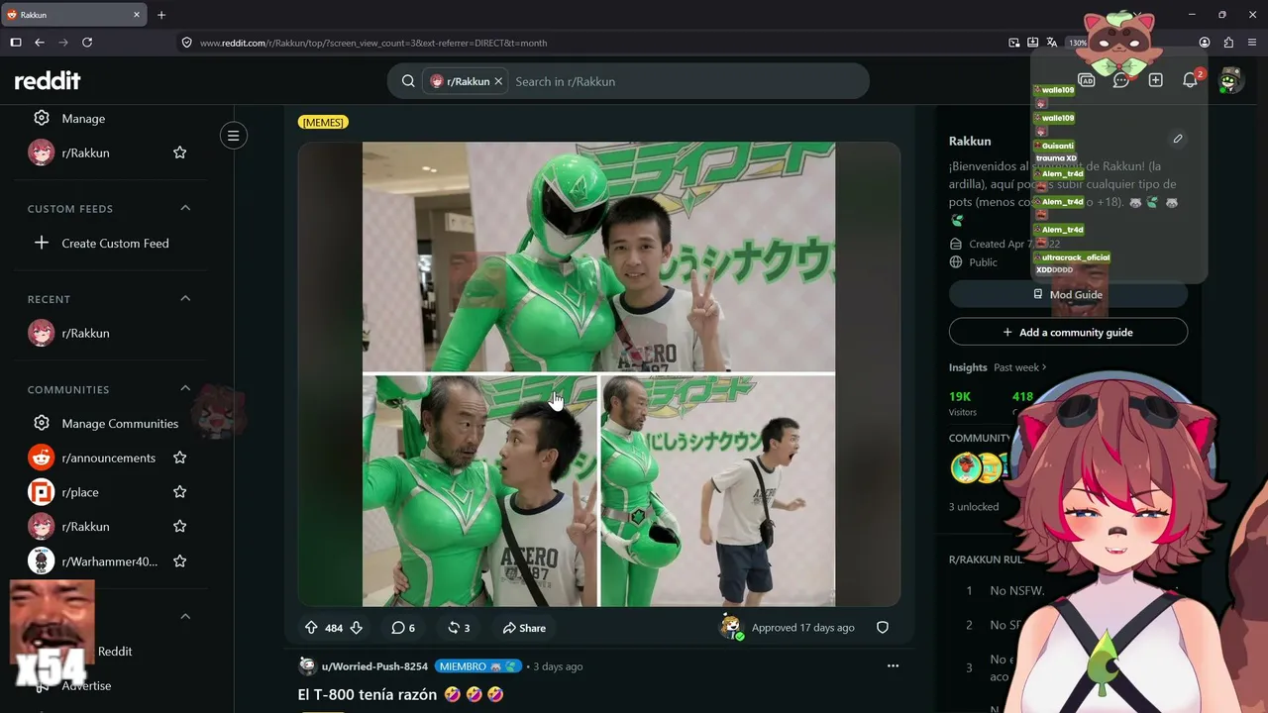Open comments on the 6-comment post
1268x713 pixels.
(403, 628)
